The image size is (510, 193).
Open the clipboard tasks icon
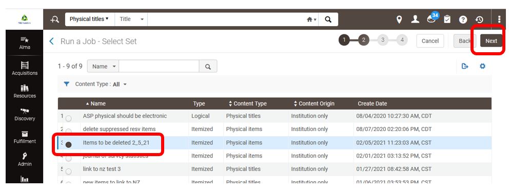pyautogui.click(x=447, y=19)
